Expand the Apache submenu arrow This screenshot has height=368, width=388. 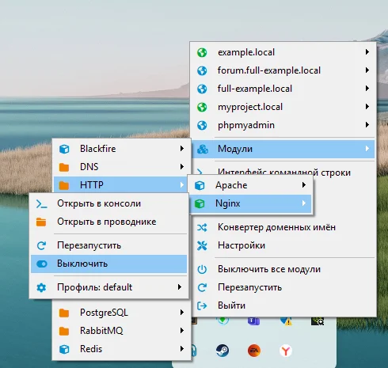click(x=304, y=185)
